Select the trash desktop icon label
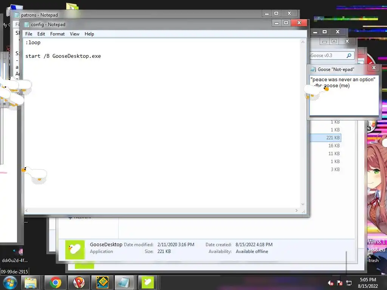Viewport: 387px width, 290px height. pos(373,261)
